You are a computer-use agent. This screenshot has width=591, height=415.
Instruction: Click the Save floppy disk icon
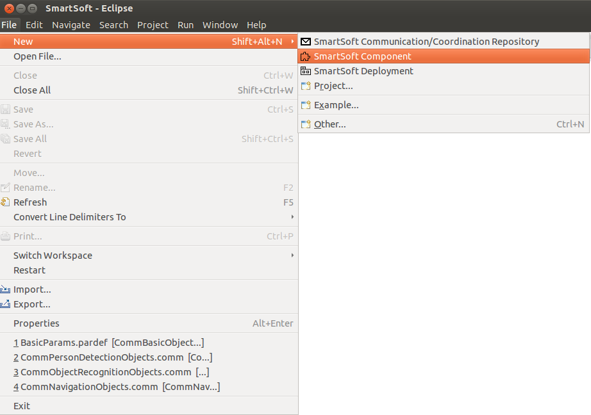coord(5,110)
